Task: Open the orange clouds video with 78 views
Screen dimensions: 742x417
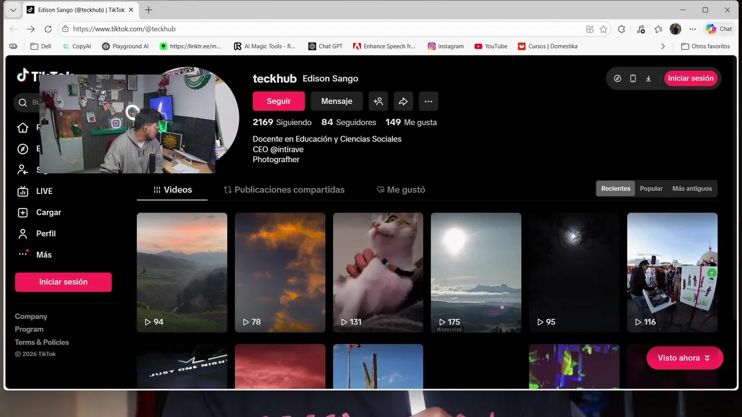Action: 280,272
